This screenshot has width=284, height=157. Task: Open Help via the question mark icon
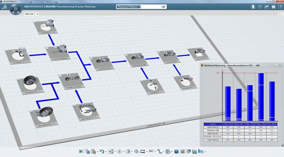(x=280, y=7)
